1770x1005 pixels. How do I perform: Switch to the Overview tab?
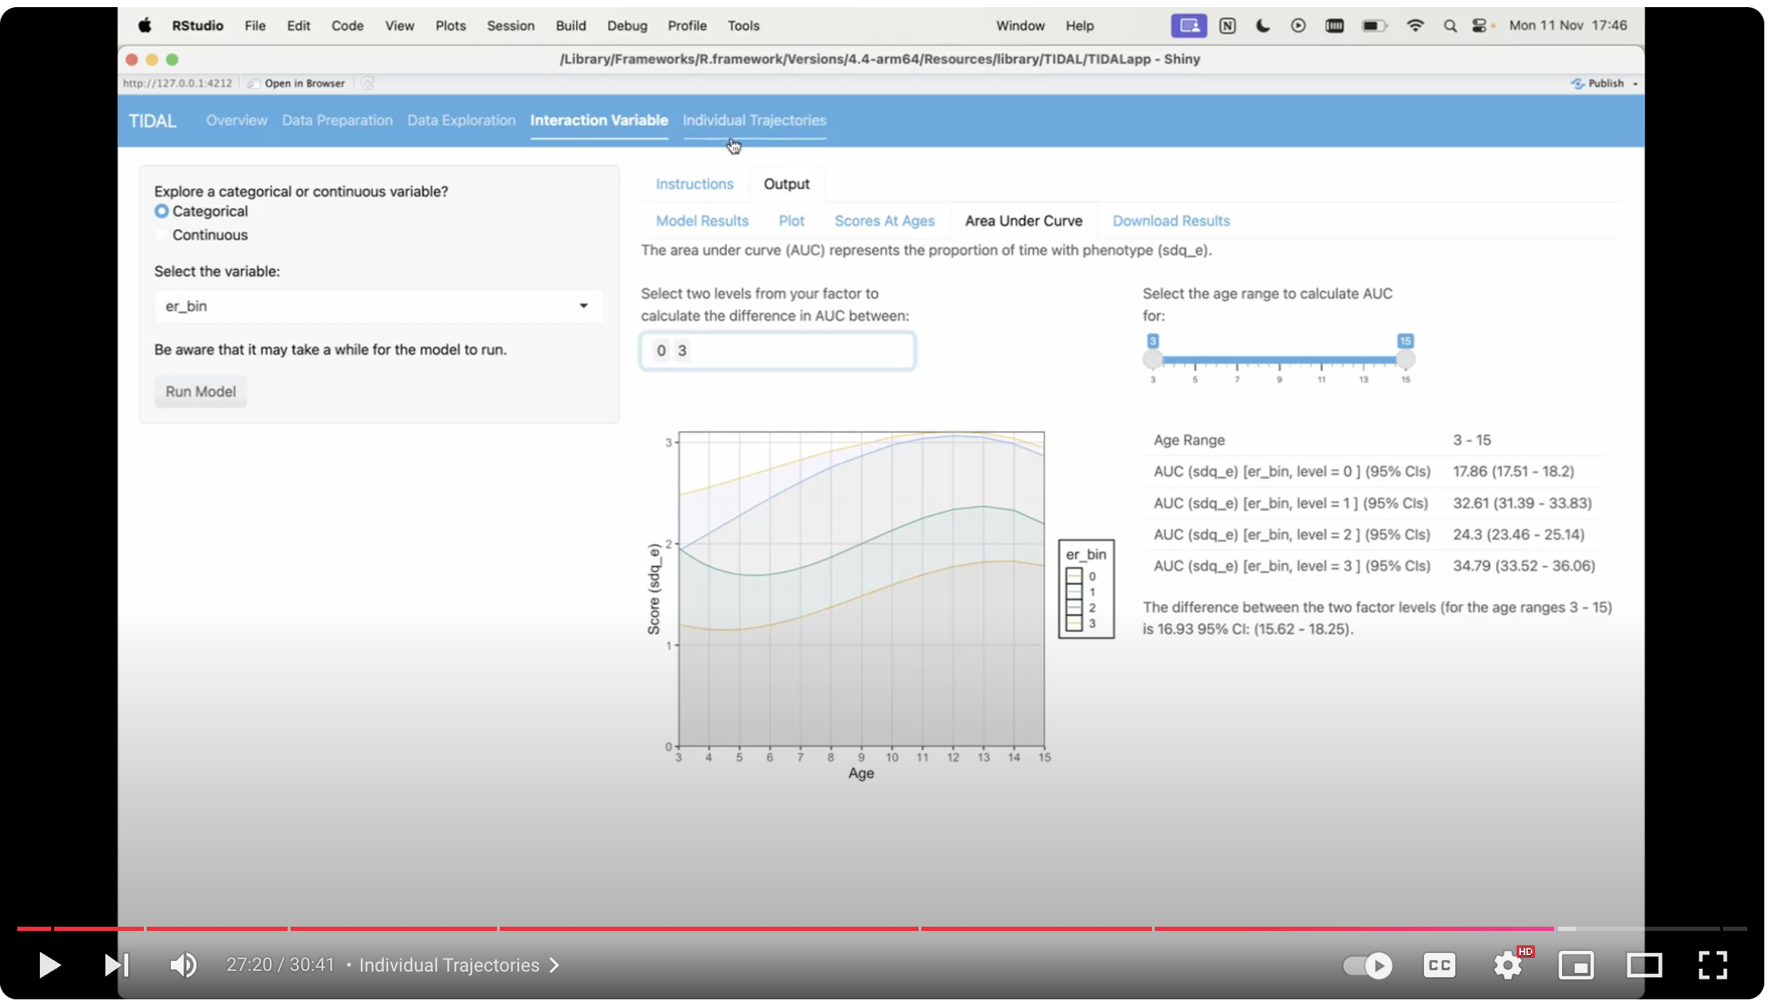pyautogui.click(x=236, y=120)
